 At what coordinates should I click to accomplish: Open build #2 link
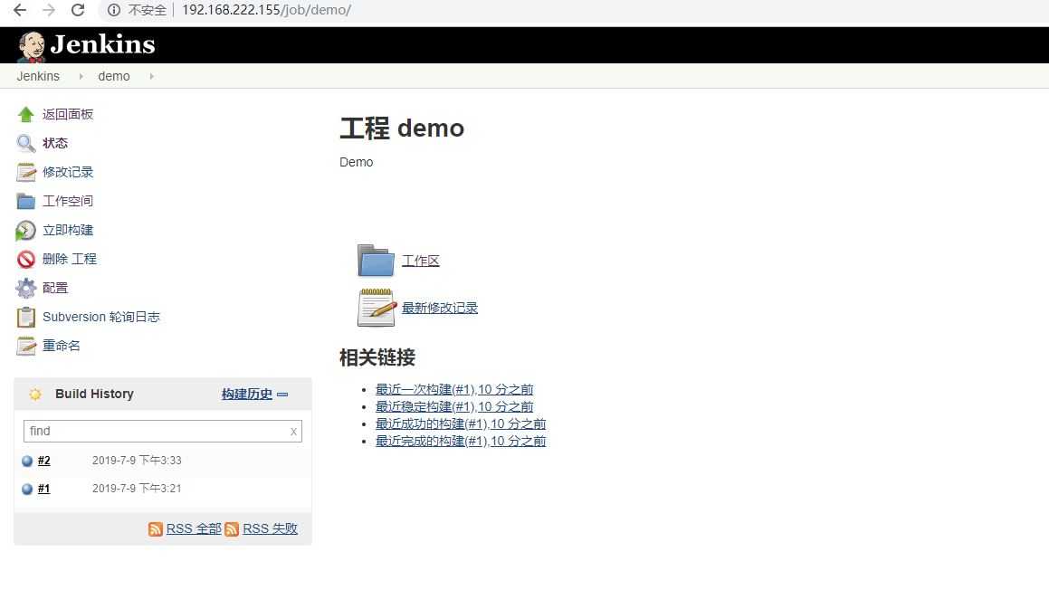(43, 461)
